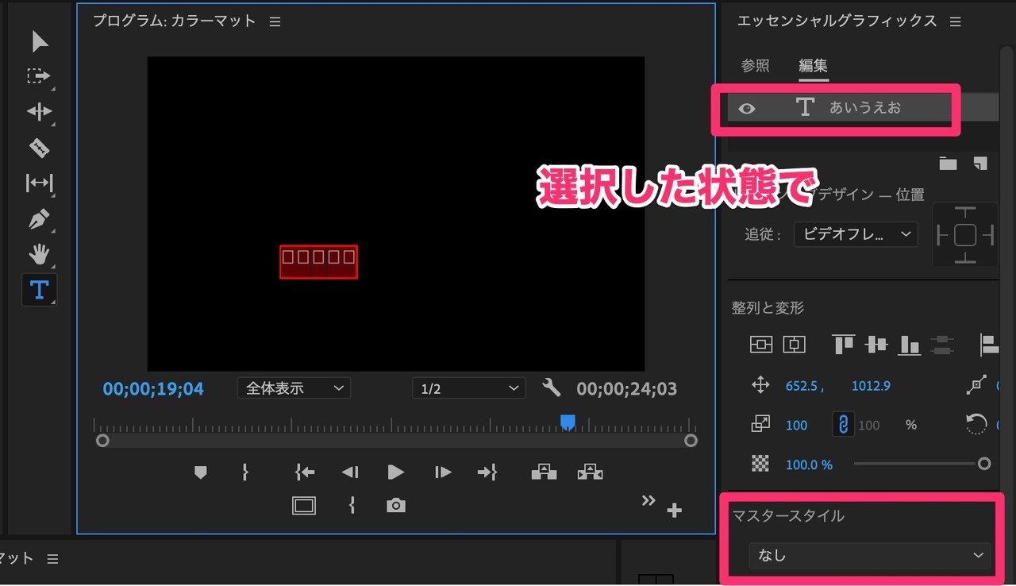Viewport: 1016px width, 586px height.
Task: Click the Extract button
Action: [x=590, y=472]
